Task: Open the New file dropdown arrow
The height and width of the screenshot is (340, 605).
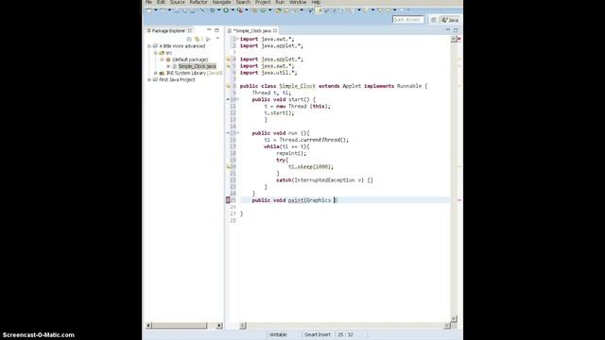Action: pos(156,10)
